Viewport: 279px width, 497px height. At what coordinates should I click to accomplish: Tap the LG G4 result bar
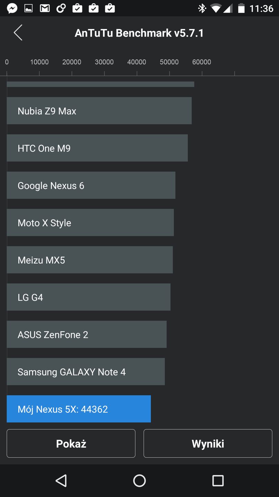click(89, 297)
